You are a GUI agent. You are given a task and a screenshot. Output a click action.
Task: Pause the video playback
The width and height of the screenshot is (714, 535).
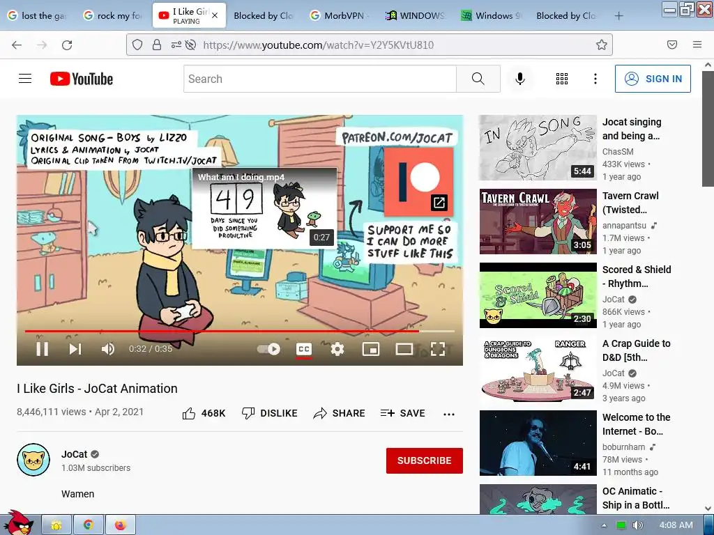pyautogui.click(x=43, y=349)
